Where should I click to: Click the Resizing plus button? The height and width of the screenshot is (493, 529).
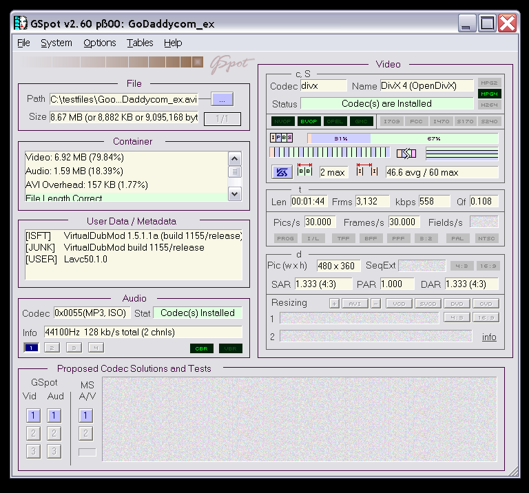tap(334, 304)
